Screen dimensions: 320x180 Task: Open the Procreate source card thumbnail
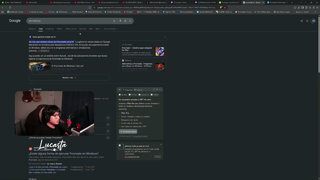coord(160,51)
